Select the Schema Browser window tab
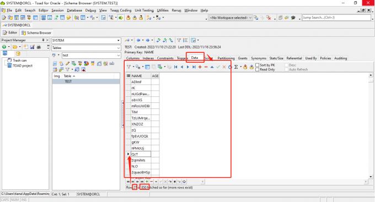This screenshot has height=202, width=375. (x=36, y=32)
